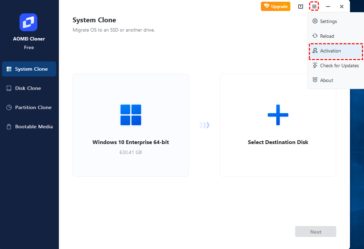The width and height of the screenshot is (364, 249).
Task: Click the greyed Next button
Action: (x=315, y=232)
